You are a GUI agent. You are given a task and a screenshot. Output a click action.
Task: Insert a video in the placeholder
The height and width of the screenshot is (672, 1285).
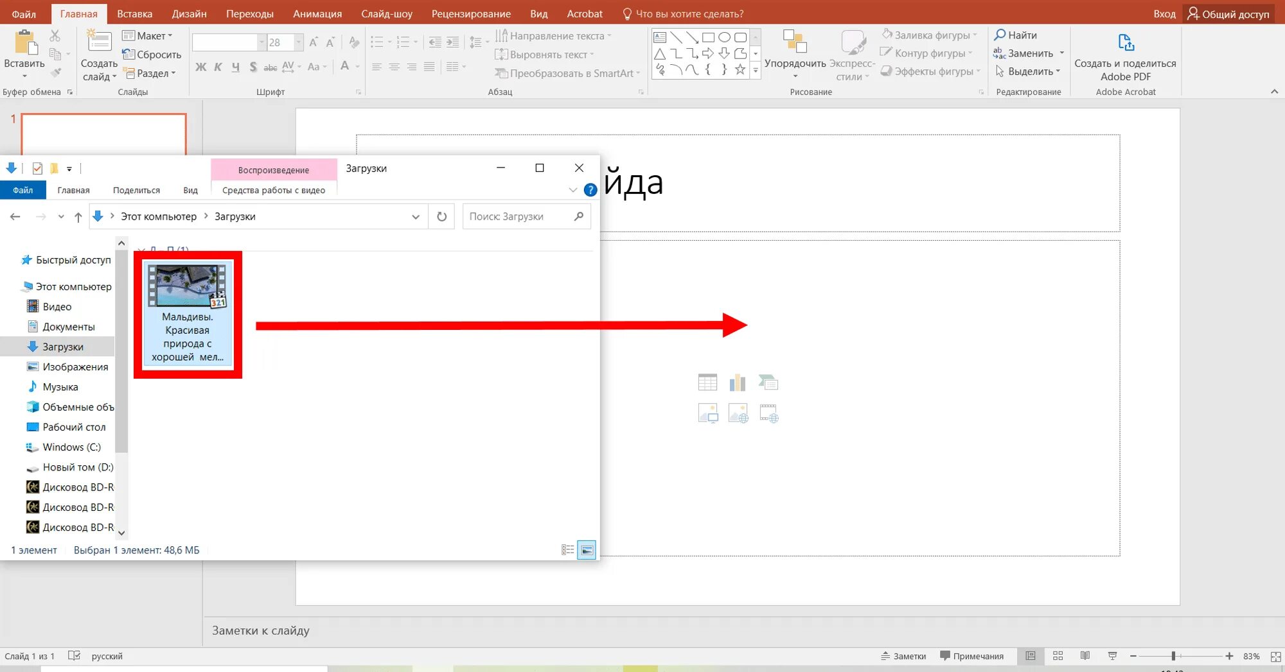coord(768,413)
